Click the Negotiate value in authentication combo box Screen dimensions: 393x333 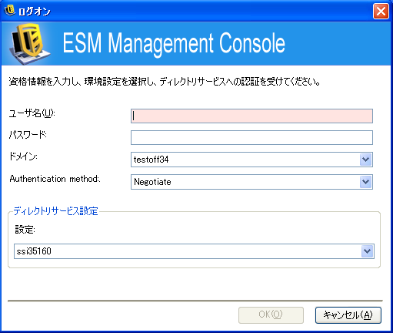[152, 182]
